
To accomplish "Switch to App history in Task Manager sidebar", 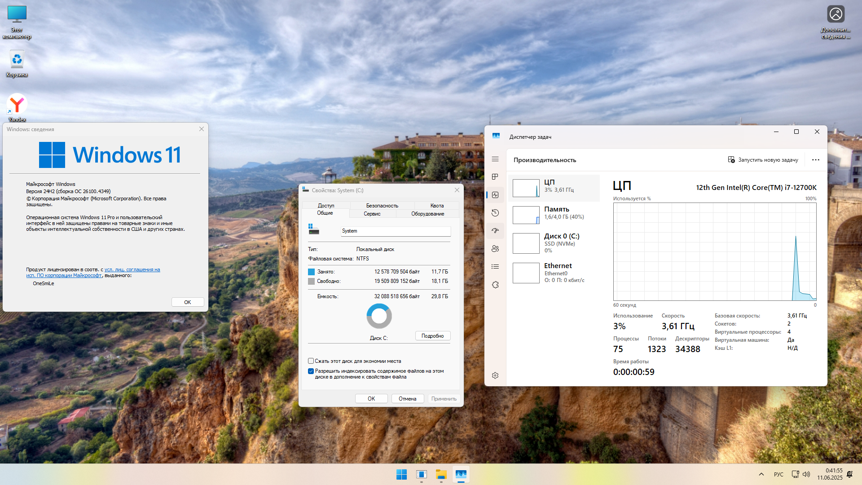I will pos(495,212).
